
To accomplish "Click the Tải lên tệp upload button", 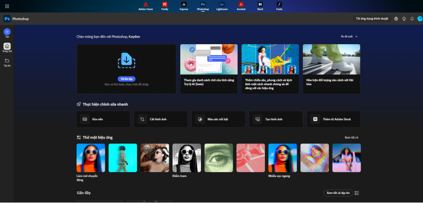I will [126, 79].
